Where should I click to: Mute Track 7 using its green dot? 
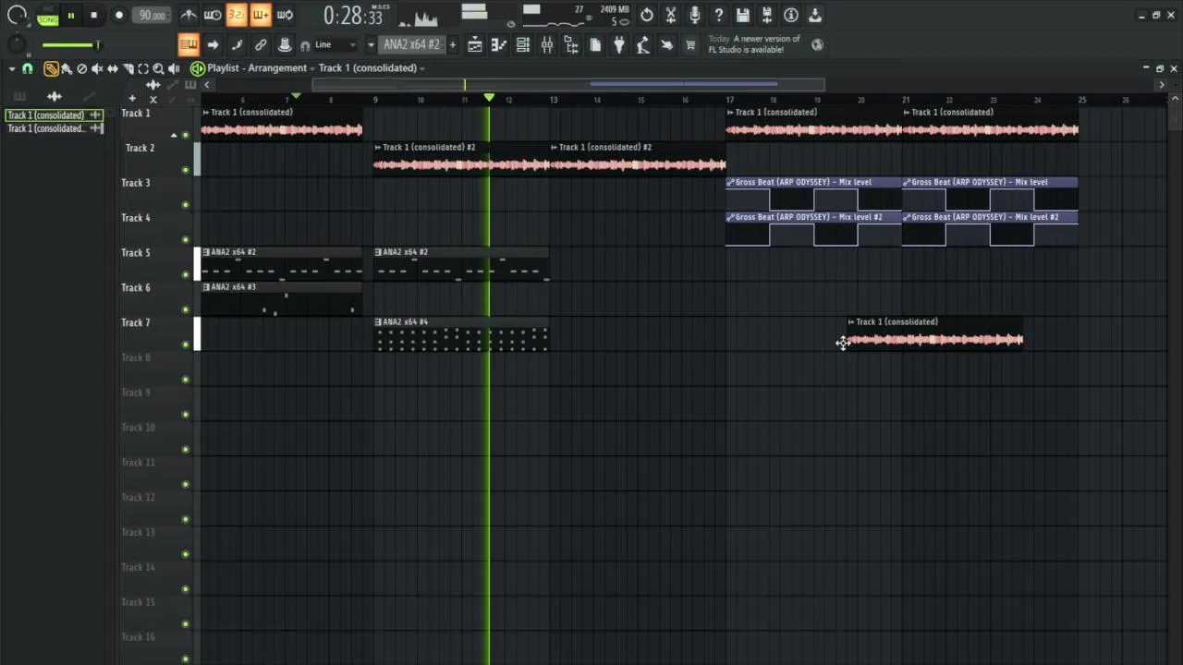click(x=186, y=345)
